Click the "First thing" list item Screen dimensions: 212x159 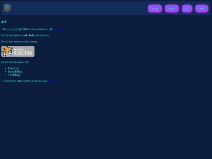point(13,68)
